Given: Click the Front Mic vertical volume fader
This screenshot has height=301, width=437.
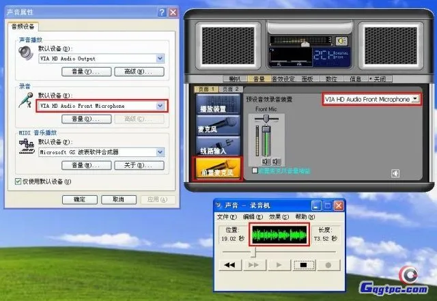Looking at the screenshot, I should 266,129.
